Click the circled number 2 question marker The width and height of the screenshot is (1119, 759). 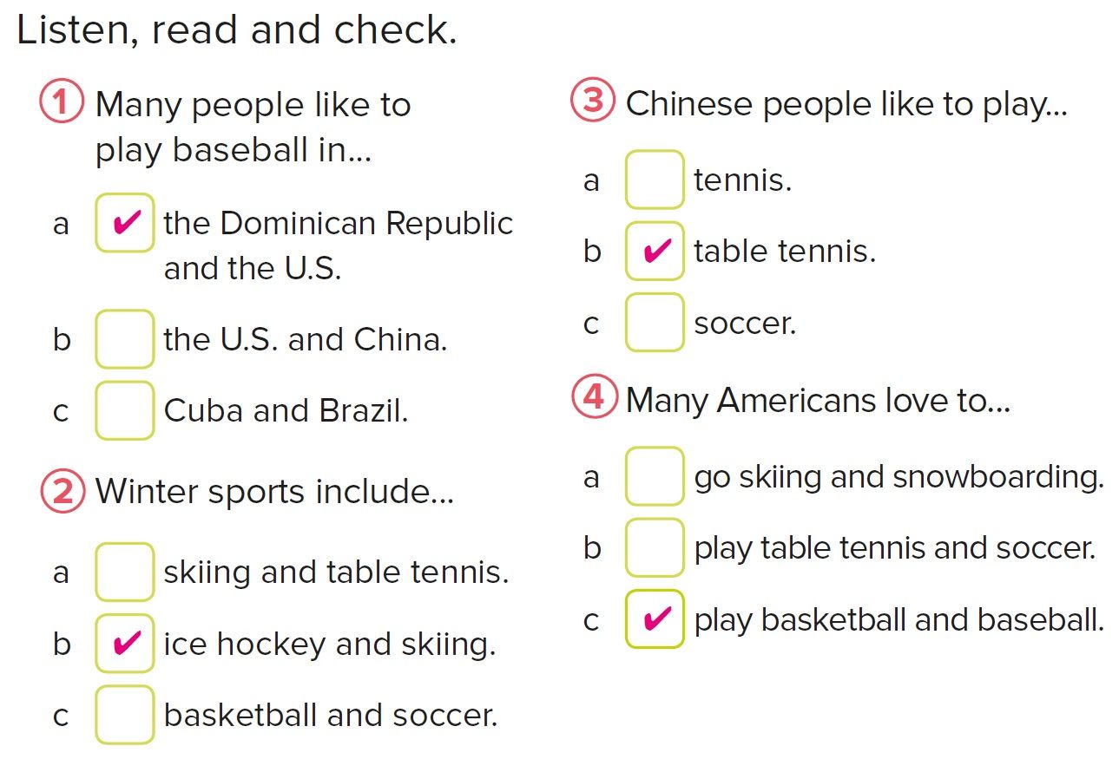pos(63,491)
